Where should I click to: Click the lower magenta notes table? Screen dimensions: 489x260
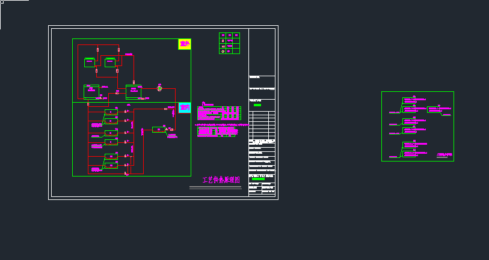pyautogui.click(x=219, y=132)
